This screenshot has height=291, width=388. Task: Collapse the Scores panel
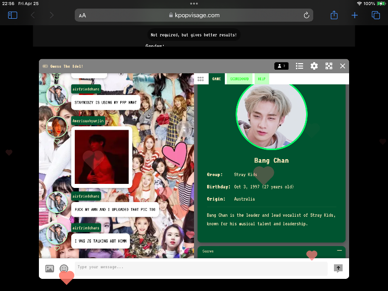(339, 251)
